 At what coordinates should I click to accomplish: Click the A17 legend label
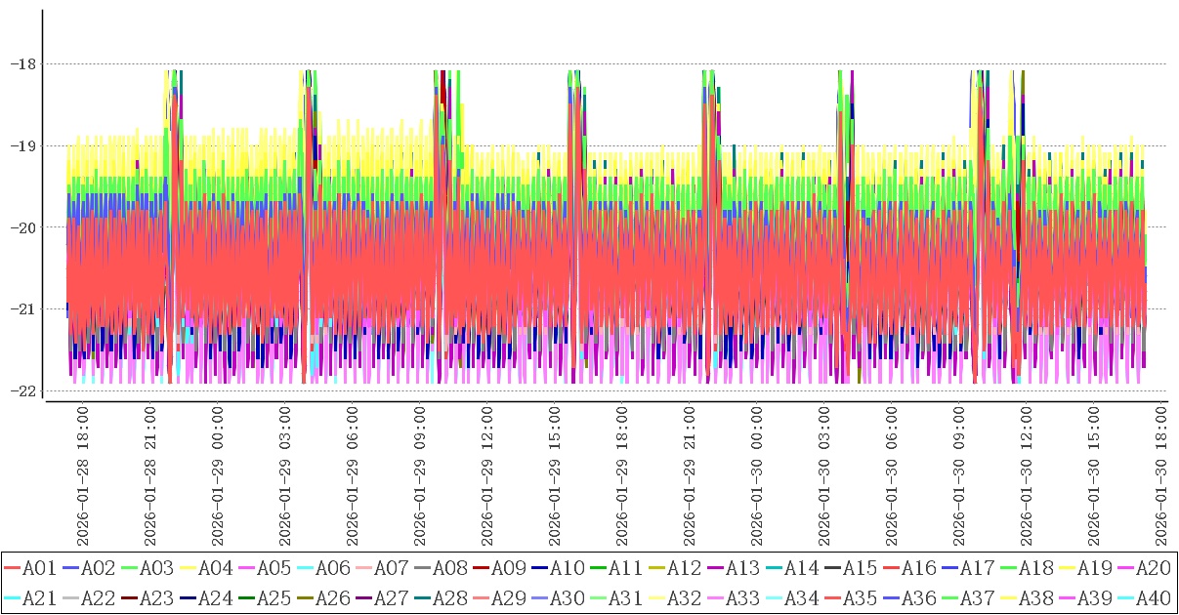[977, 567]
